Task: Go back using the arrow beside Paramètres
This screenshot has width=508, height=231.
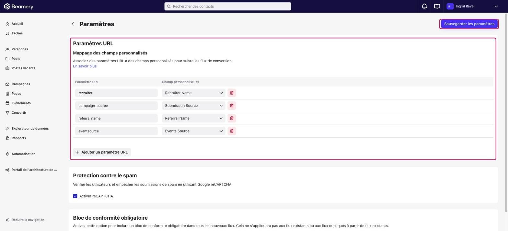Action: point(73,24)
